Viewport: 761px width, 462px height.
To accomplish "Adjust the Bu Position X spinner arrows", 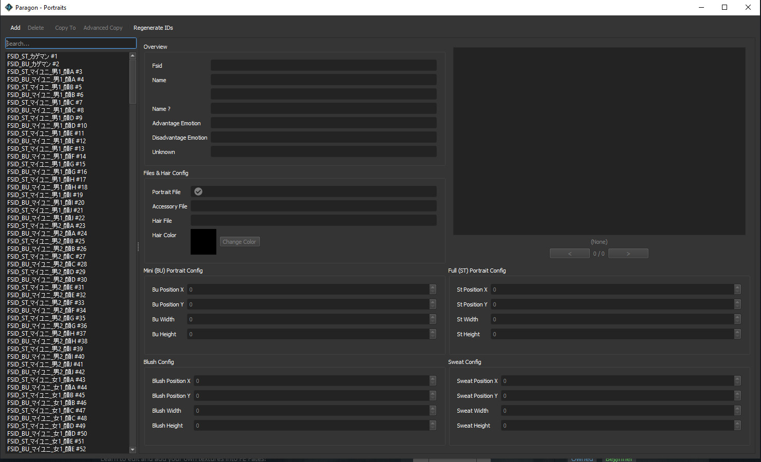I will [x=433, y=290].
